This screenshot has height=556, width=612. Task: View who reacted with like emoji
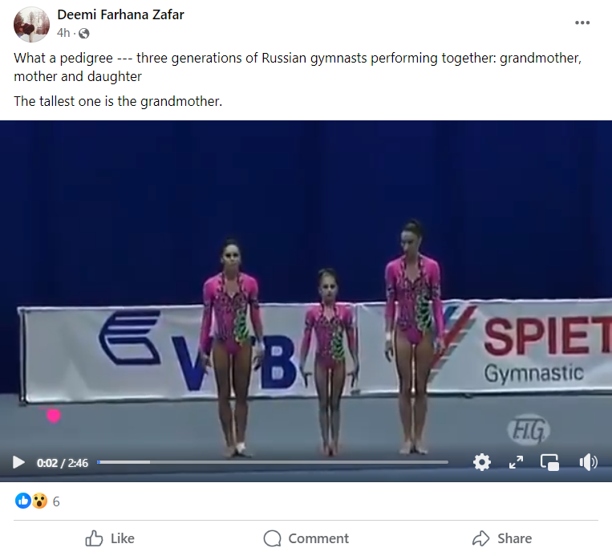pyautogui.click(x=23, y=501)
